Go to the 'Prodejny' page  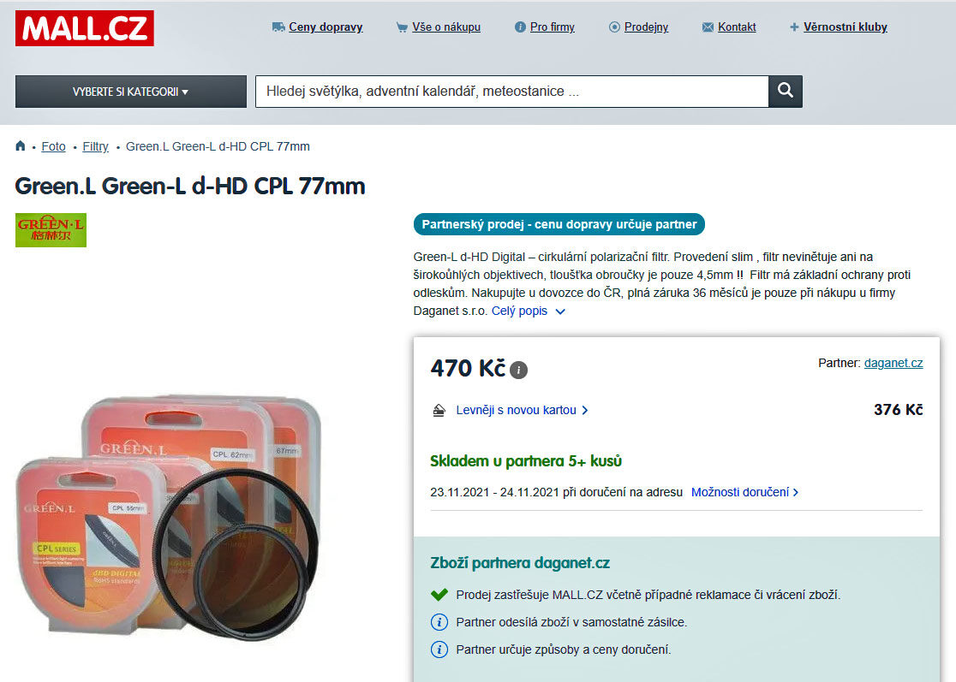[x=646, y=27]
